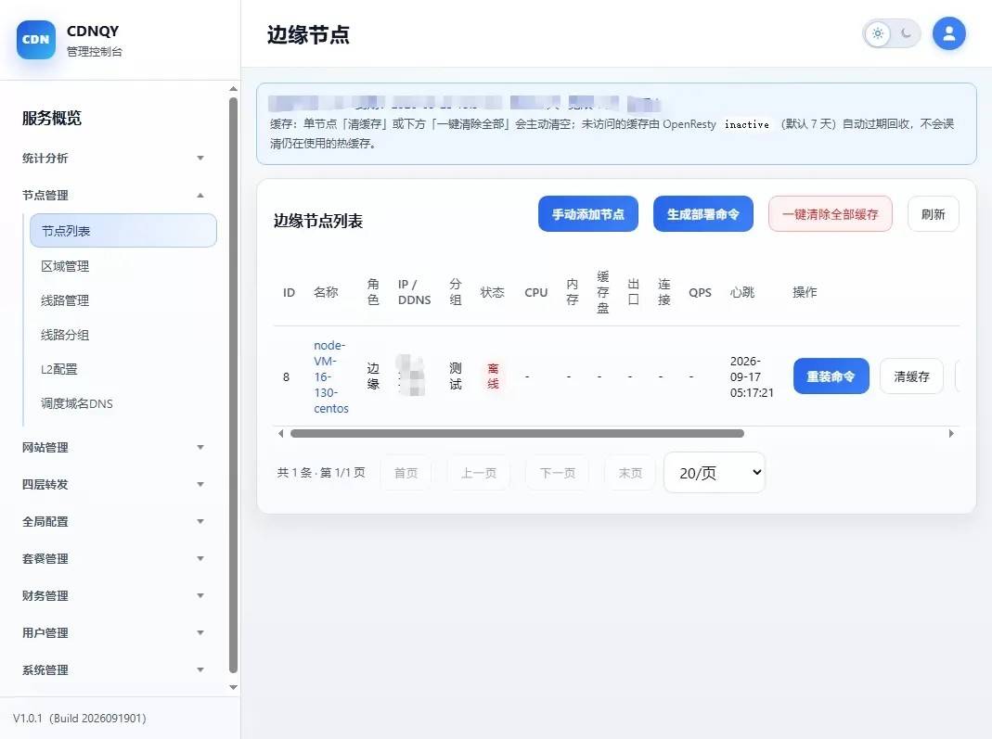Click the 边缘 role cell

pos(373,376)
